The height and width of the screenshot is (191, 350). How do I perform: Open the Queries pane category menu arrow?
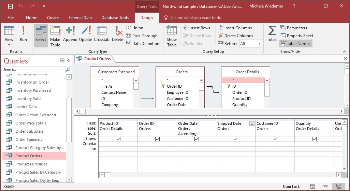[62, 60]
